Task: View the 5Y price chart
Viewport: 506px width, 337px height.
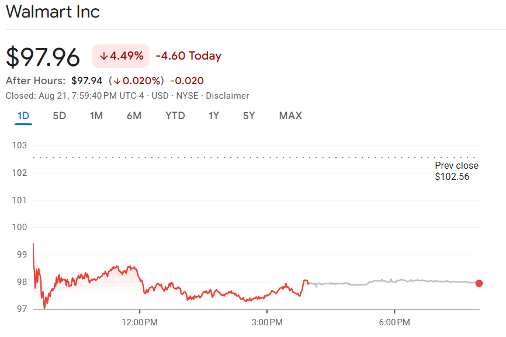Action: click(249, 116)
